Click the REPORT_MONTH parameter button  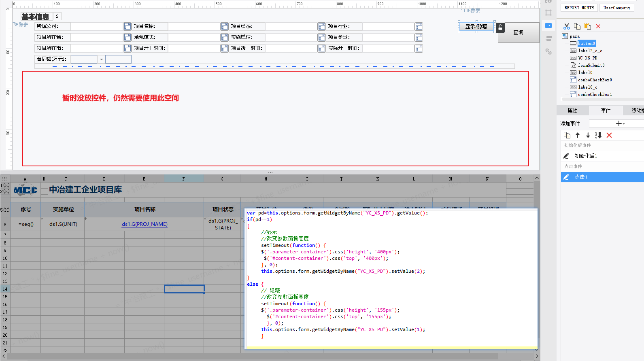[579, 8]
